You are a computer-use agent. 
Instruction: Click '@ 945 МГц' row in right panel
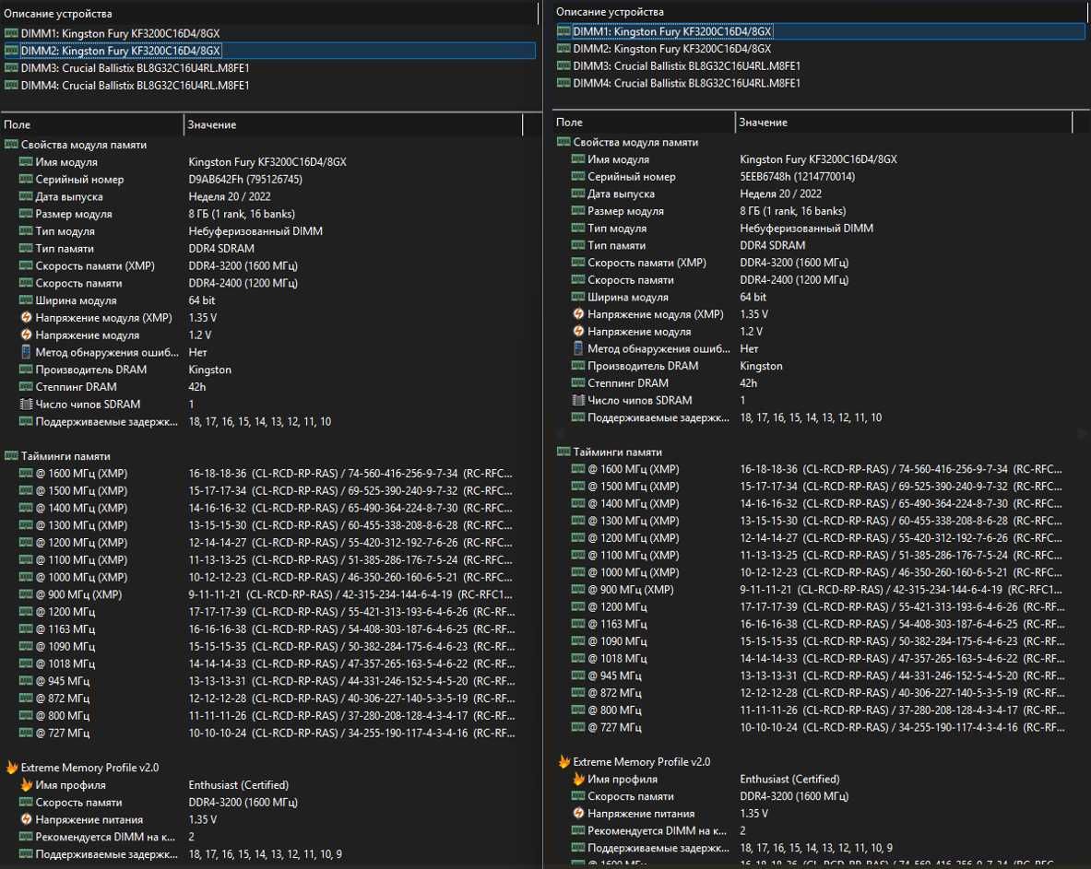pyautogui.click(x=817, y=675)
